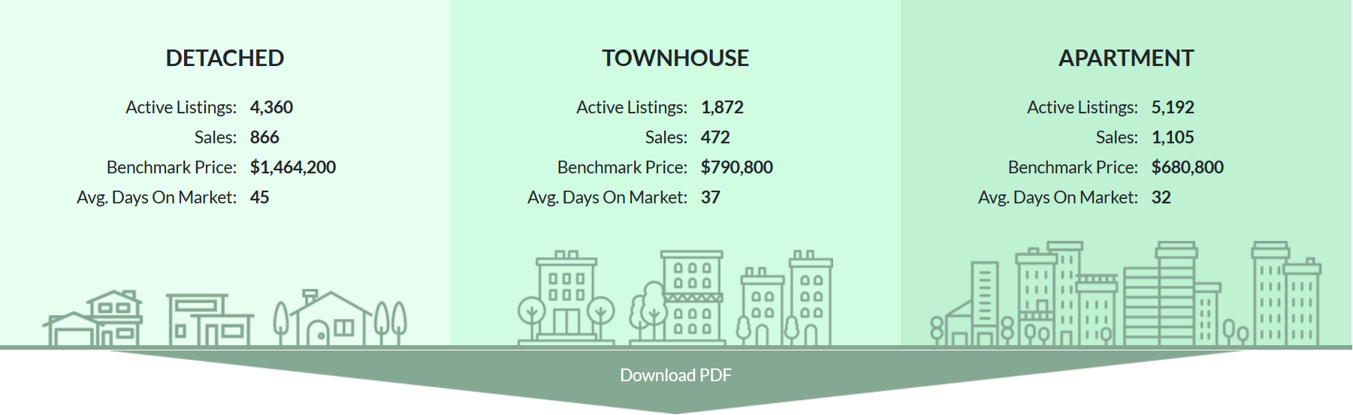Select Townhouse active listings value 1,872
Screen dimensions: 1353x415
point(722,107)
